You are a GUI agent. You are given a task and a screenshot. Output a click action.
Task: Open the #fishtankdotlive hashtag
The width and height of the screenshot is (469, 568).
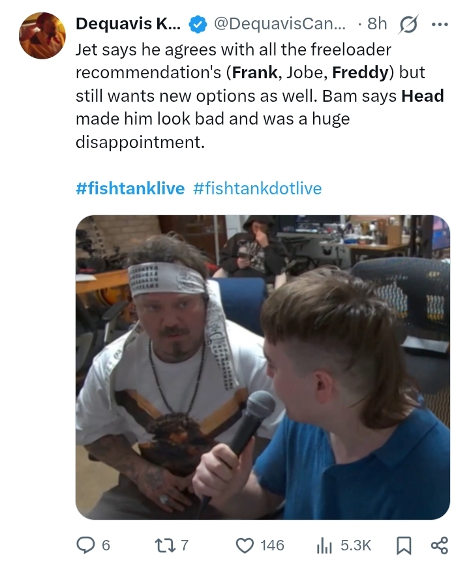point(258,188)
